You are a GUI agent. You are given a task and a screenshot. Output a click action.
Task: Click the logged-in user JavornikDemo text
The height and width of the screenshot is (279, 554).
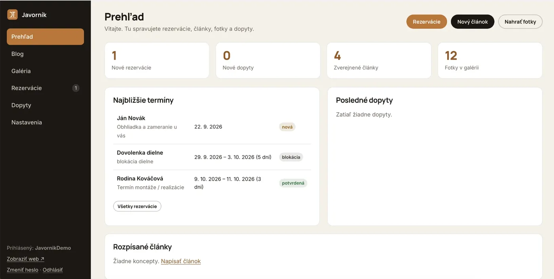(53, 248)
